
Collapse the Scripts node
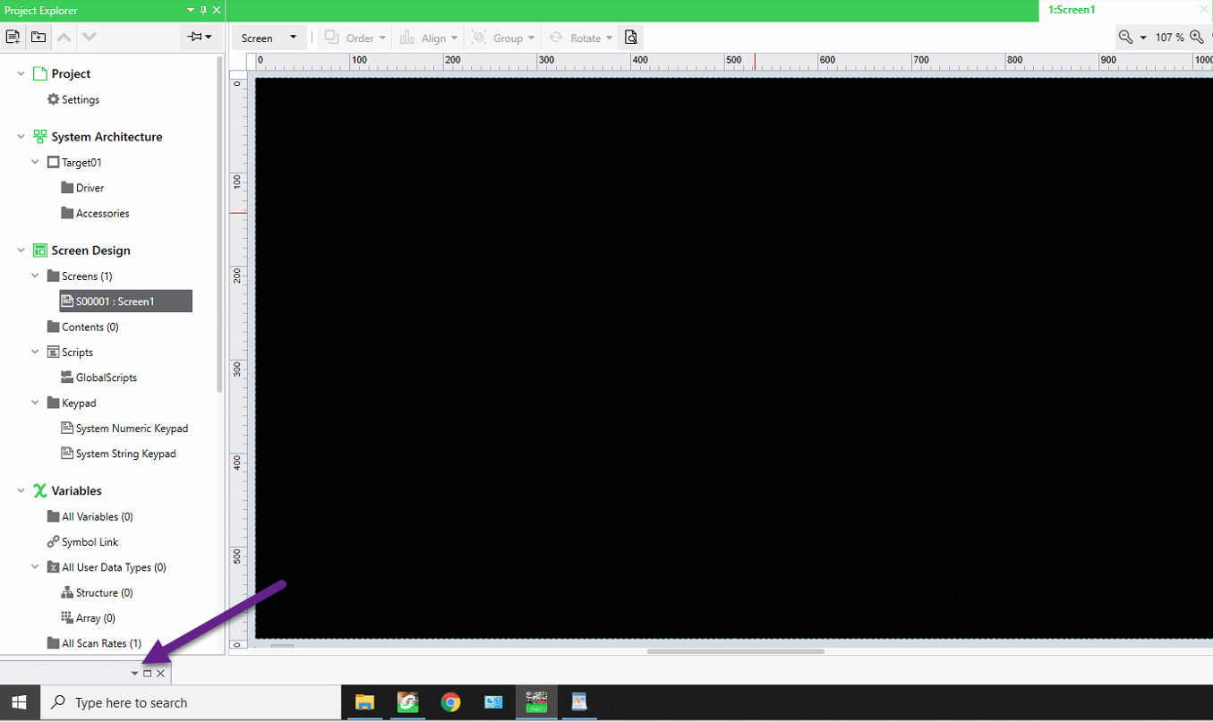[36, 352]
